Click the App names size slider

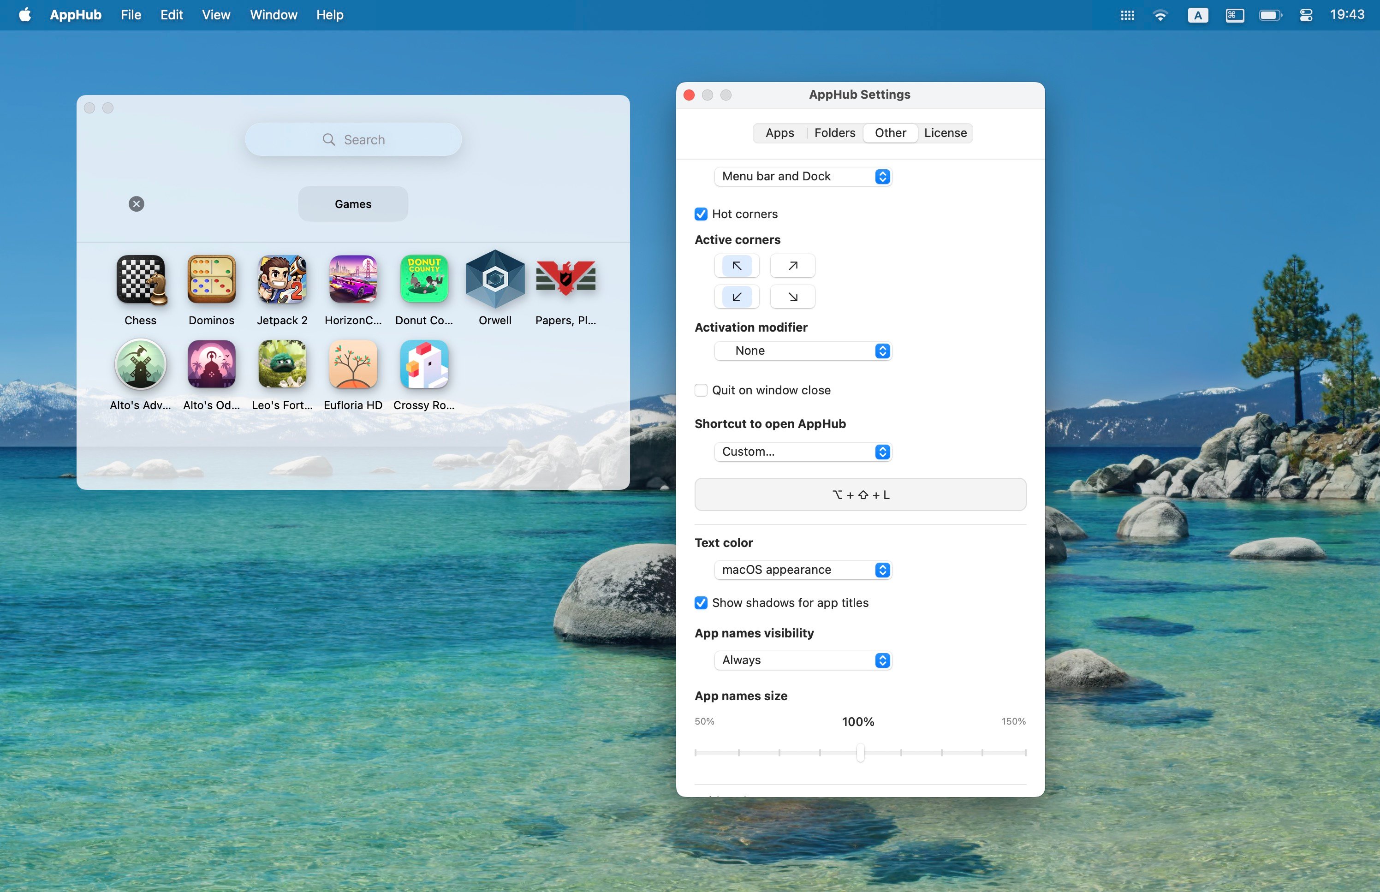click(x=860, y=752)
